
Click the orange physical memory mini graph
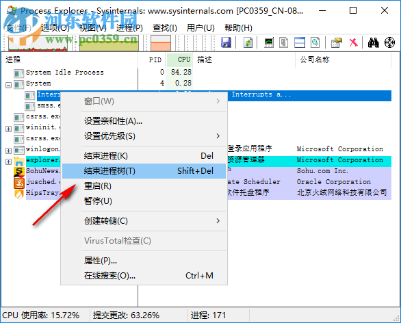click(161, 42)
